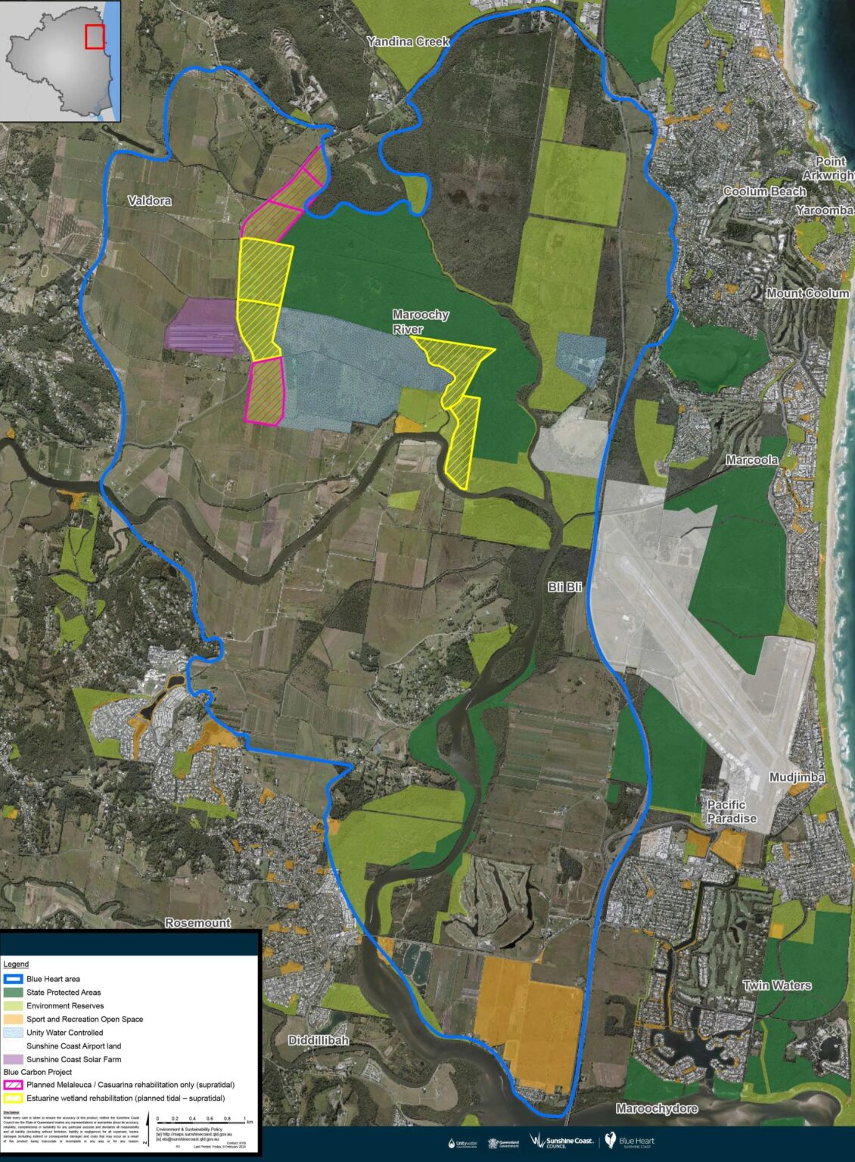855x1162 pixels.
Task: Toggle the Sport and Recreation Open Space layer
Action: pyautogui.click(x=13, y=1020)
